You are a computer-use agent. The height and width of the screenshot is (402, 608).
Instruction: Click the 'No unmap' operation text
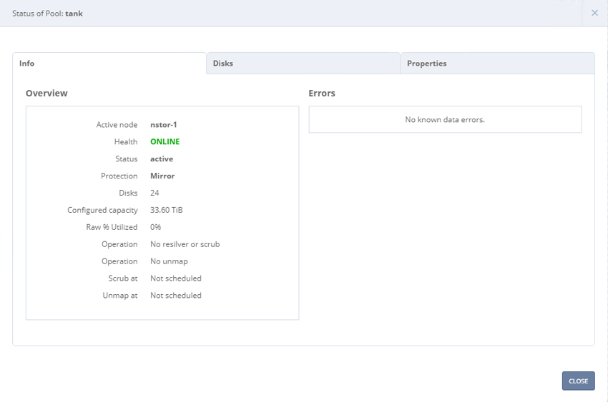pyautogui.click(x=169, y=261)
